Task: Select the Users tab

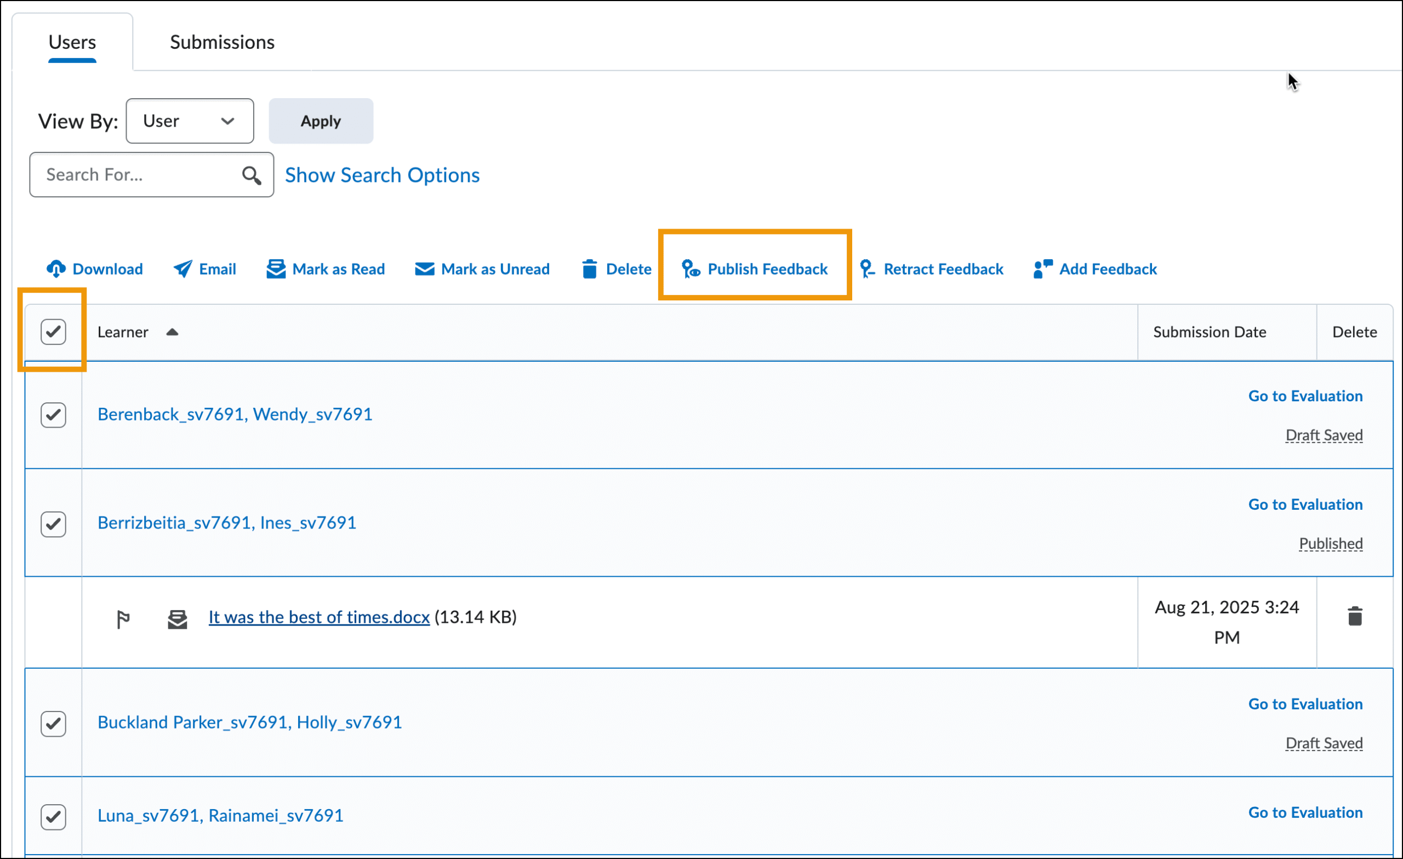Action: (72, 42)
